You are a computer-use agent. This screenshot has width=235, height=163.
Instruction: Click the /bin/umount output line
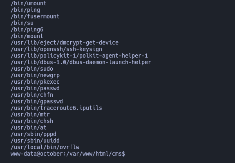29,3
